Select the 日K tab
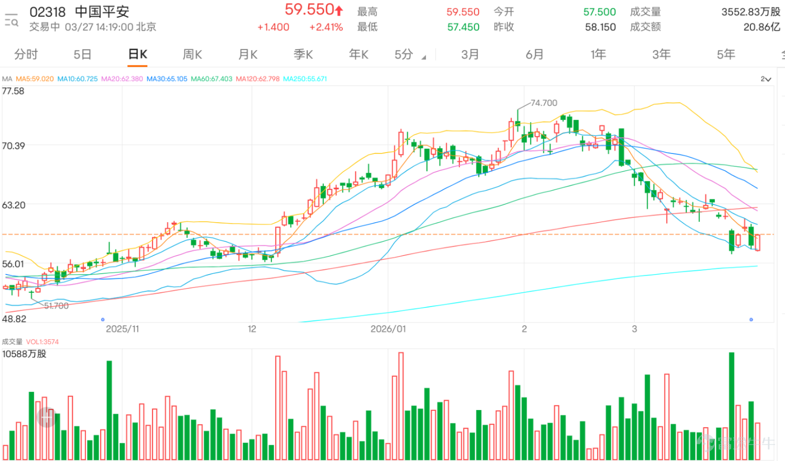The image size is (785, 461). 137,54
